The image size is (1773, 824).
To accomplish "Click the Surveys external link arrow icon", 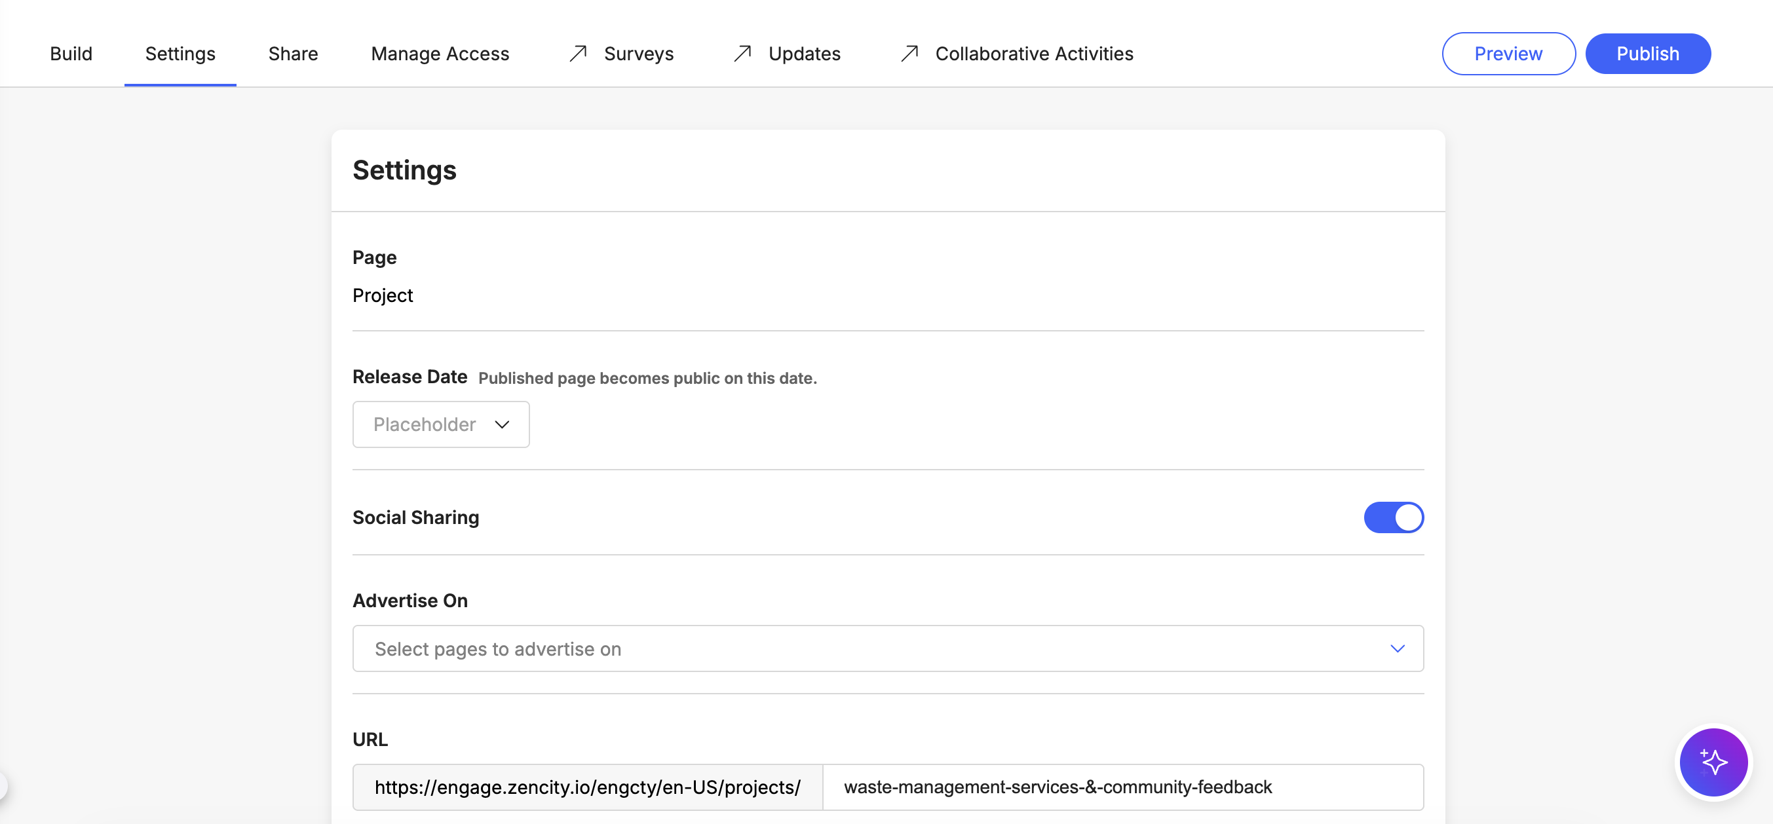I will [577, 53].
